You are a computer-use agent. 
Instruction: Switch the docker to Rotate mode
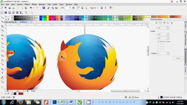point(160,23)
